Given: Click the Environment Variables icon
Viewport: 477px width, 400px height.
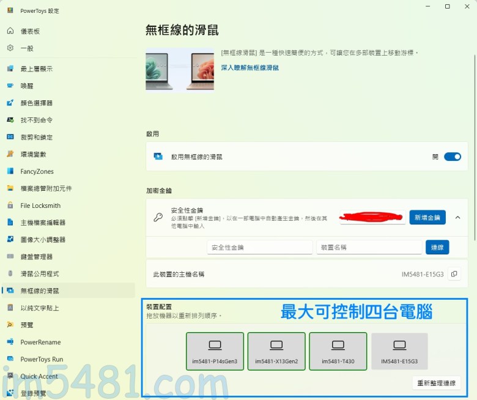Looking at the screenshot, I should 10,154.
